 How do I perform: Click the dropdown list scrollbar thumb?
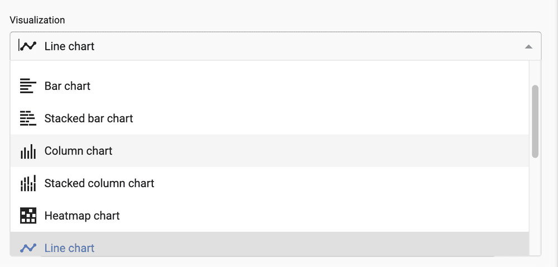[535, 121]
